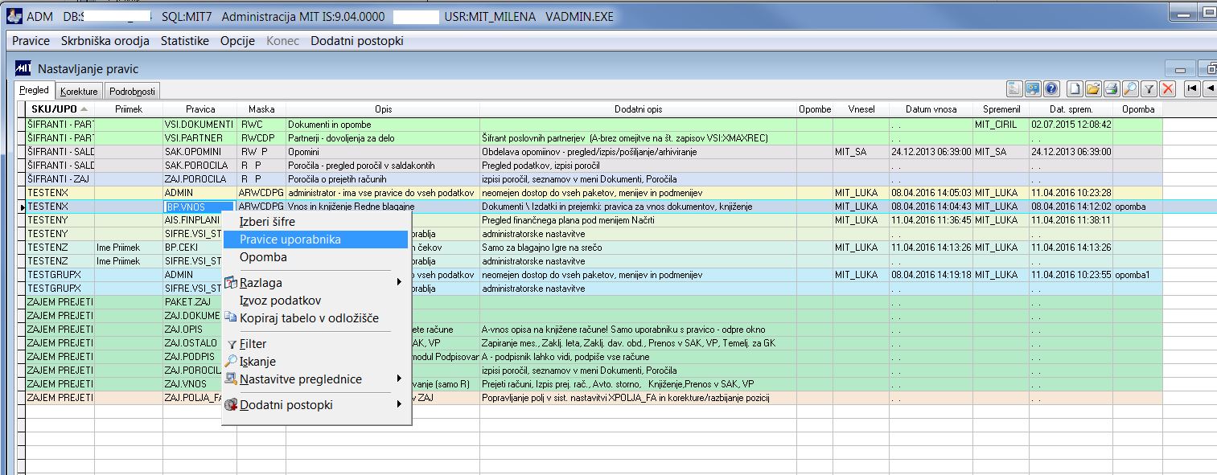
Task: Open search with the magnifying glass toolbar icon
Action: [1130, 88]
